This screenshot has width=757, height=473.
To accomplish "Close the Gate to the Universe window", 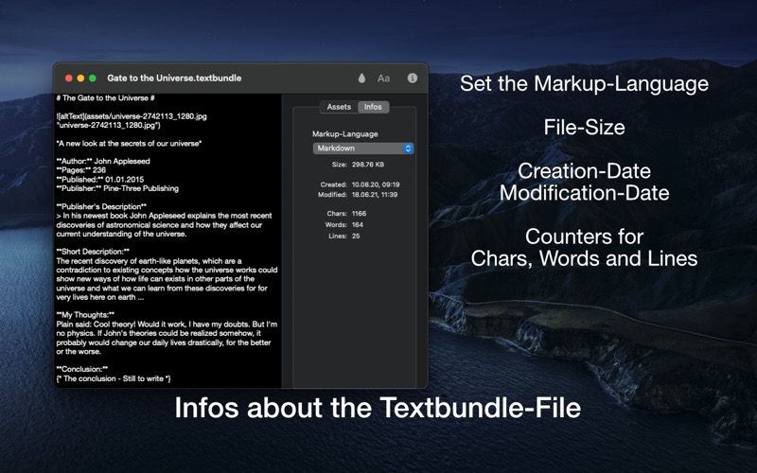I will tap(68, 79).
